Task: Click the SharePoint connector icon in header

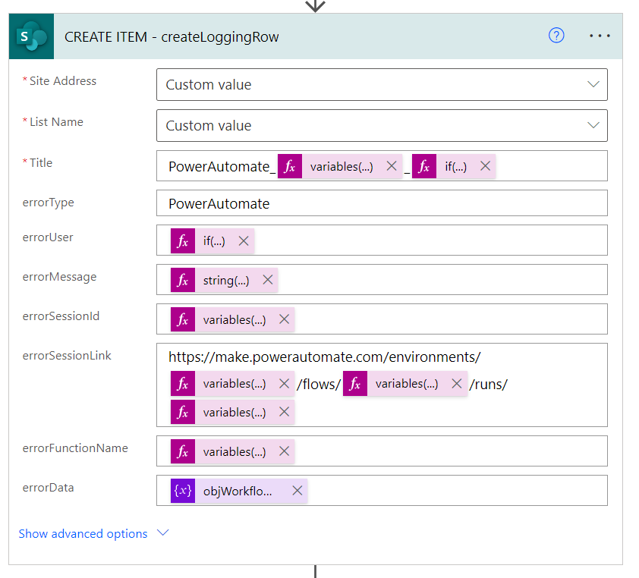Action: click(x=31, y=36)
